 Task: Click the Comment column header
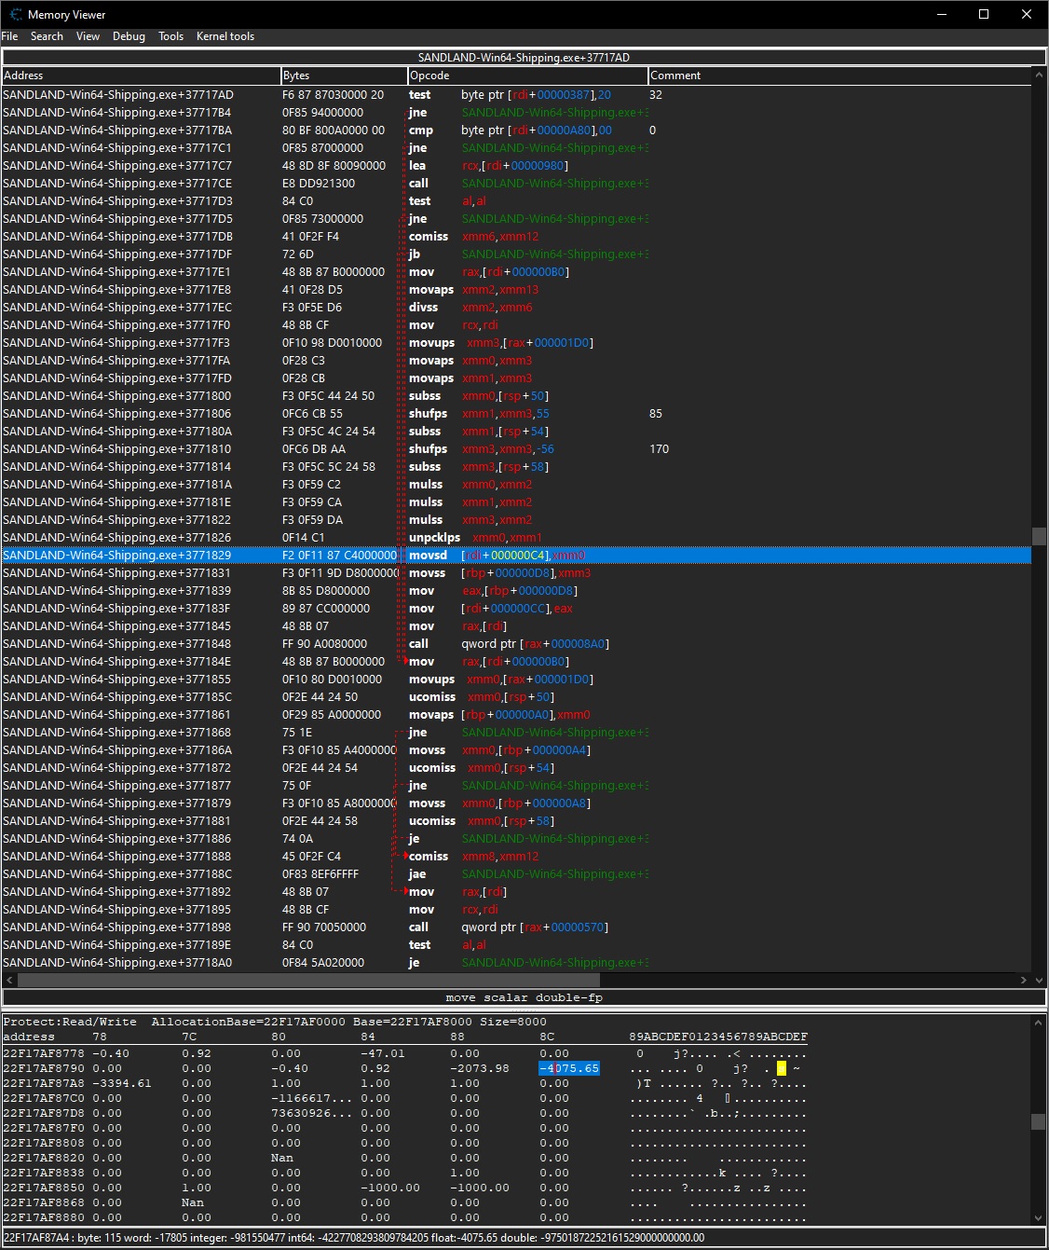[x=838, y=76]
